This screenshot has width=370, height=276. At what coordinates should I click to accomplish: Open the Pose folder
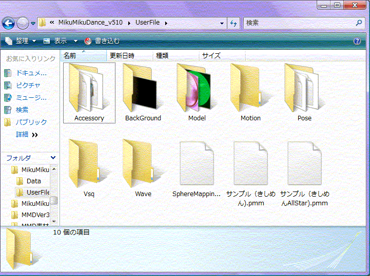pos(304,93)
